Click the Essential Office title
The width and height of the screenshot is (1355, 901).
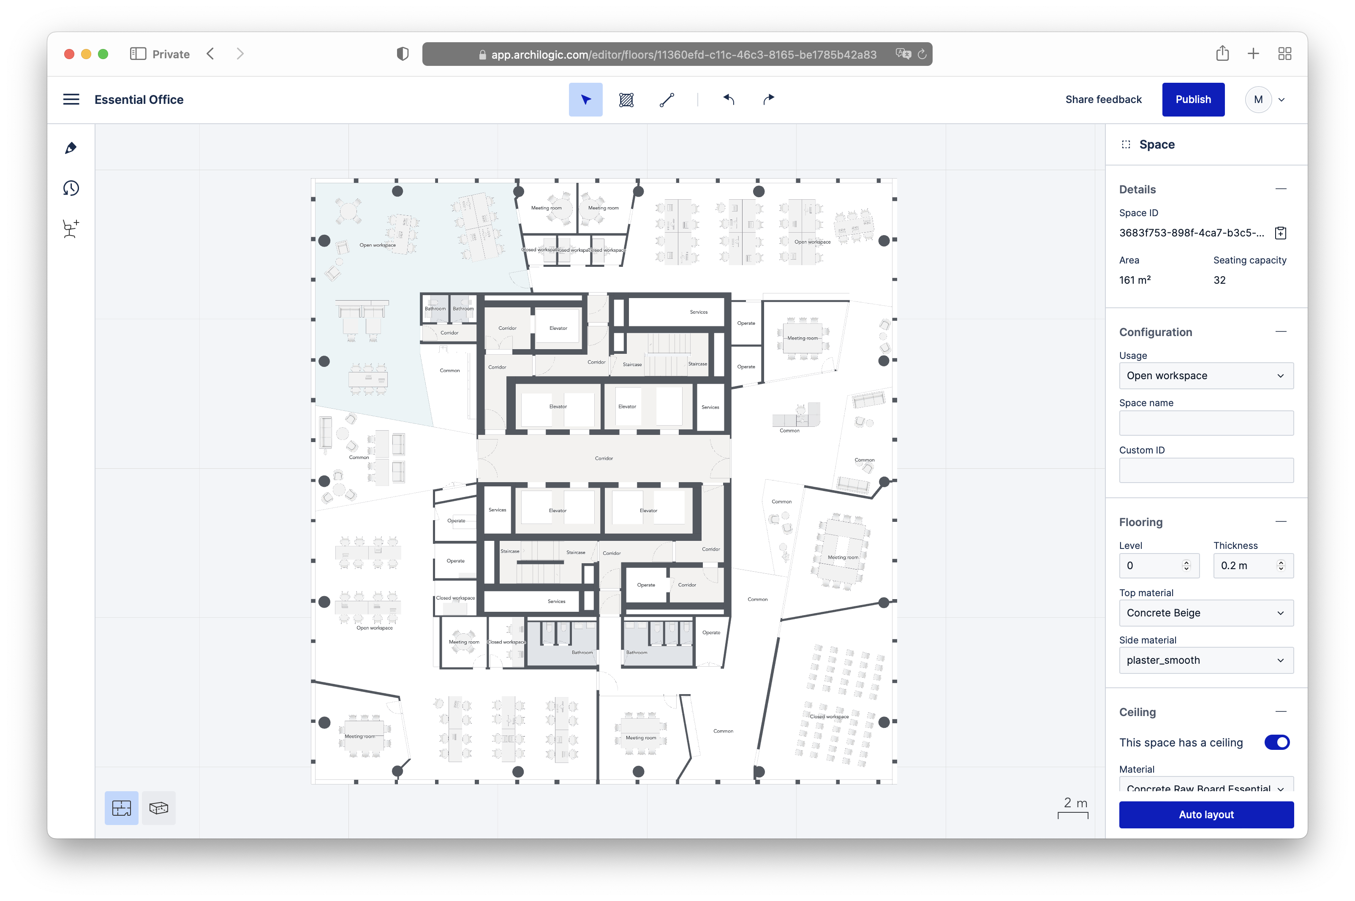(139, 99)
